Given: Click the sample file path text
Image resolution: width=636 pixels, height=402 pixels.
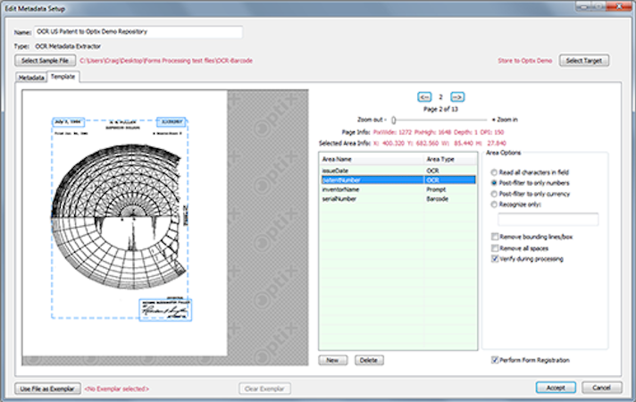Looking at the screenshot, I should [x=166, y=61].
